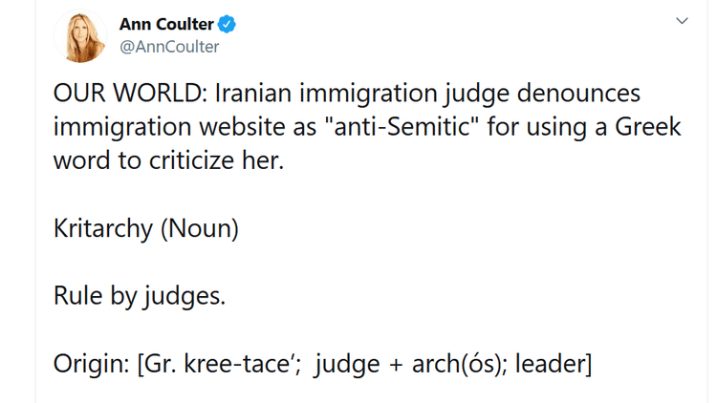Image resolution: width=717 pixels, height=403 pixels.
Task: Click the word denounces
Action: (x=578, y=94)
